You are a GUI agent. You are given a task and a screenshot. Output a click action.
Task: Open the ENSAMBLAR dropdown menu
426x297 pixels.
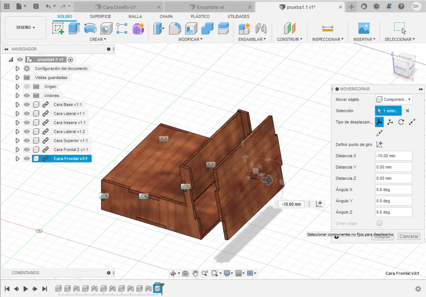pos(252,39)
